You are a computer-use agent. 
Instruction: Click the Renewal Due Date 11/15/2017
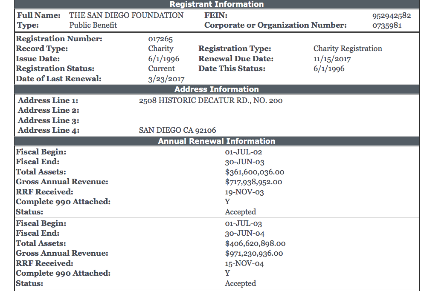click(332, 59)
